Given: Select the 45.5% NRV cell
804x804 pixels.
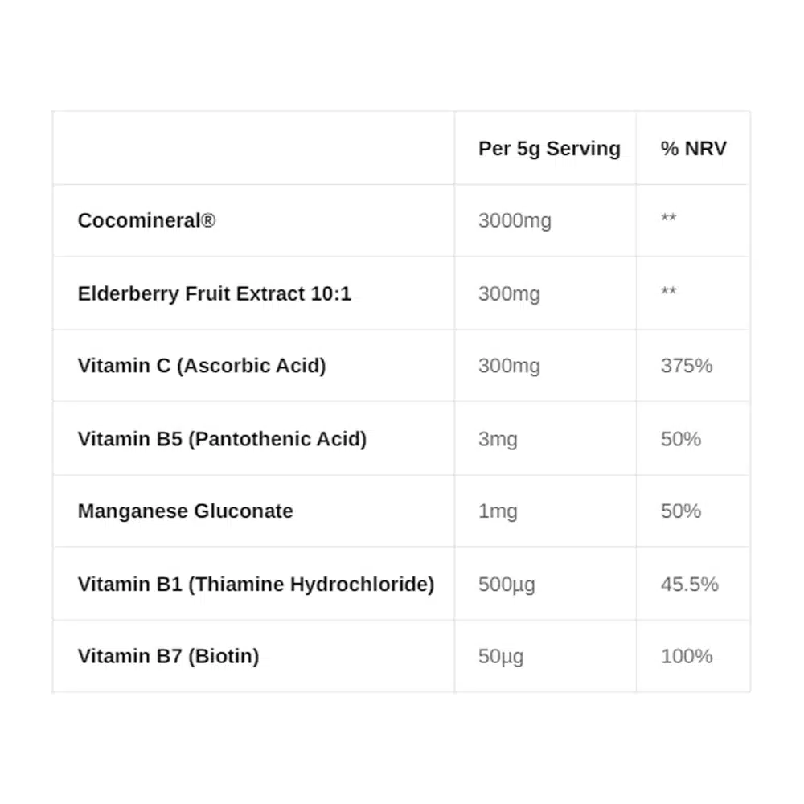Looking at the screenshot, I should (x=689, y=584).
